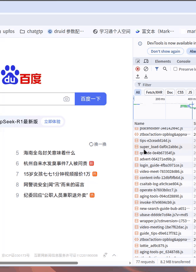Click the Baidu logo
Screen dimensions: 196x272
(x=21, y=75)
